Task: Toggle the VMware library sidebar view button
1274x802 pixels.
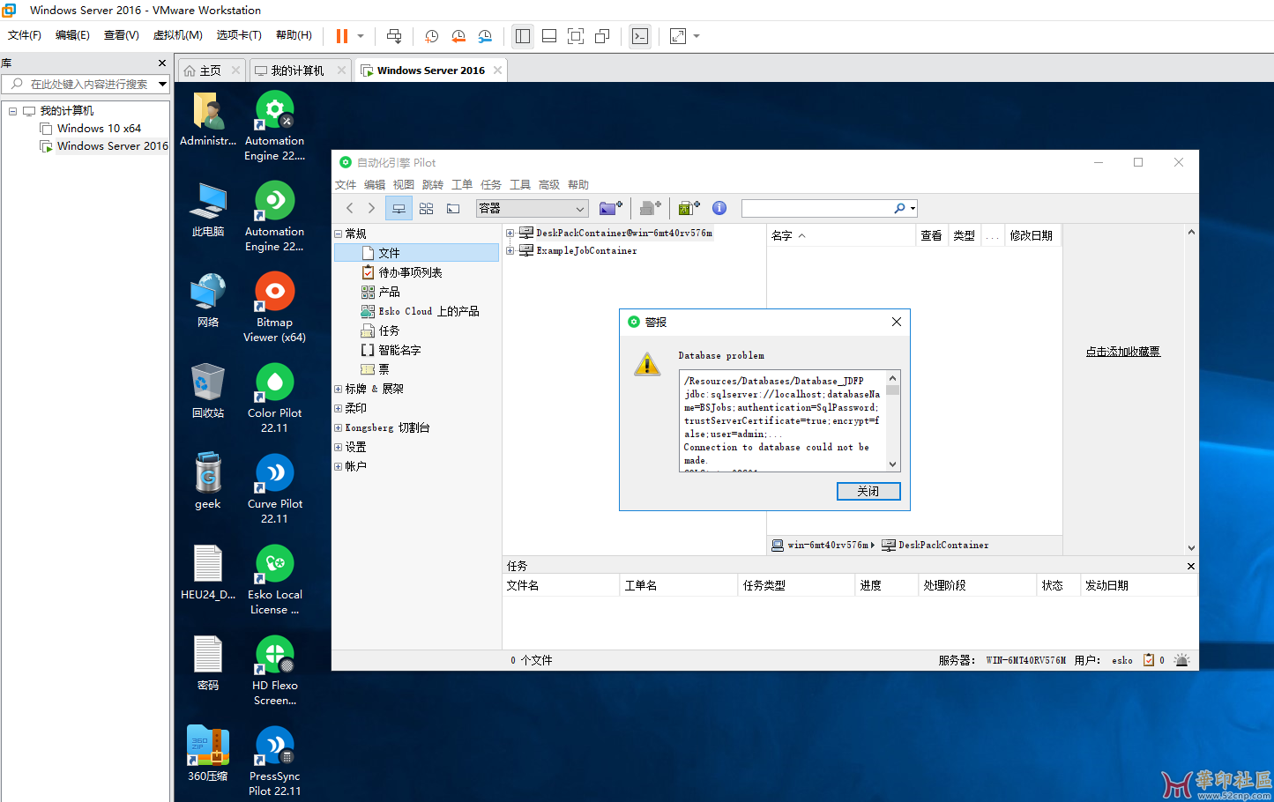Action: (x=523, y=36)
